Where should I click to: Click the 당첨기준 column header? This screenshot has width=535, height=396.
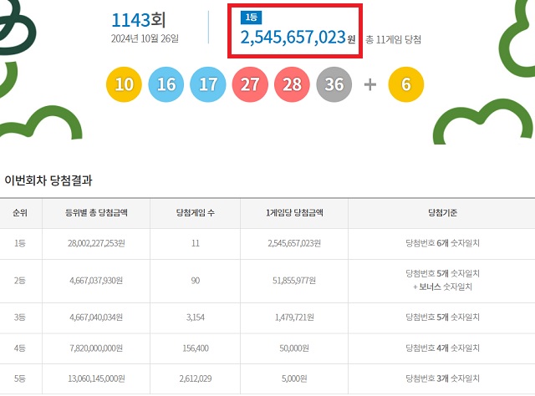click(442, 213)
